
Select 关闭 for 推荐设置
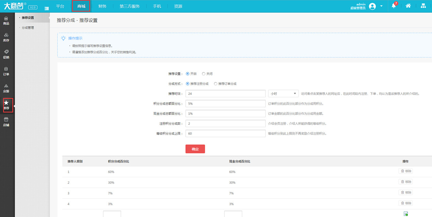click(204, 74)
